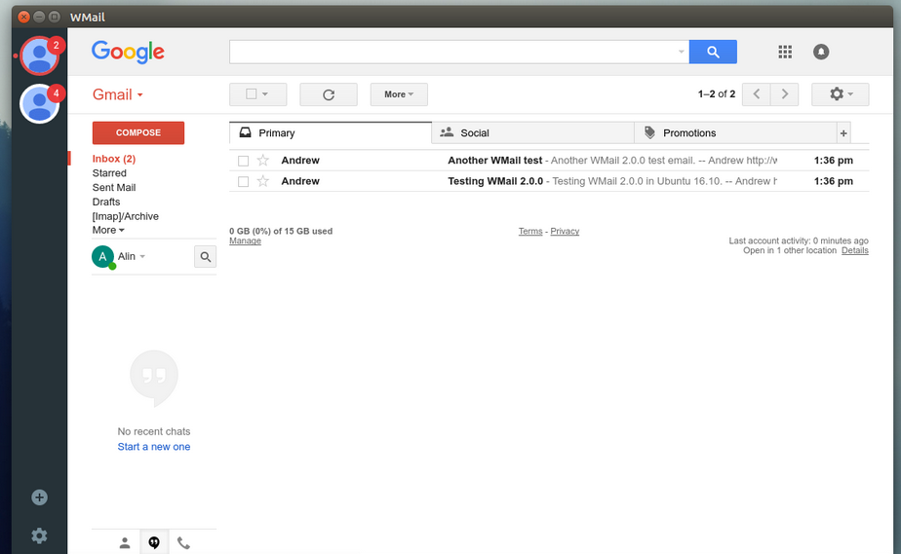
Task: Add a new mailbox with plus icon
Action: [x=39, y=498]
